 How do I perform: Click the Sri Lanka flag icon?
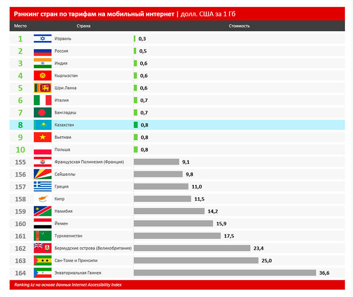click(x=43, y=88)
